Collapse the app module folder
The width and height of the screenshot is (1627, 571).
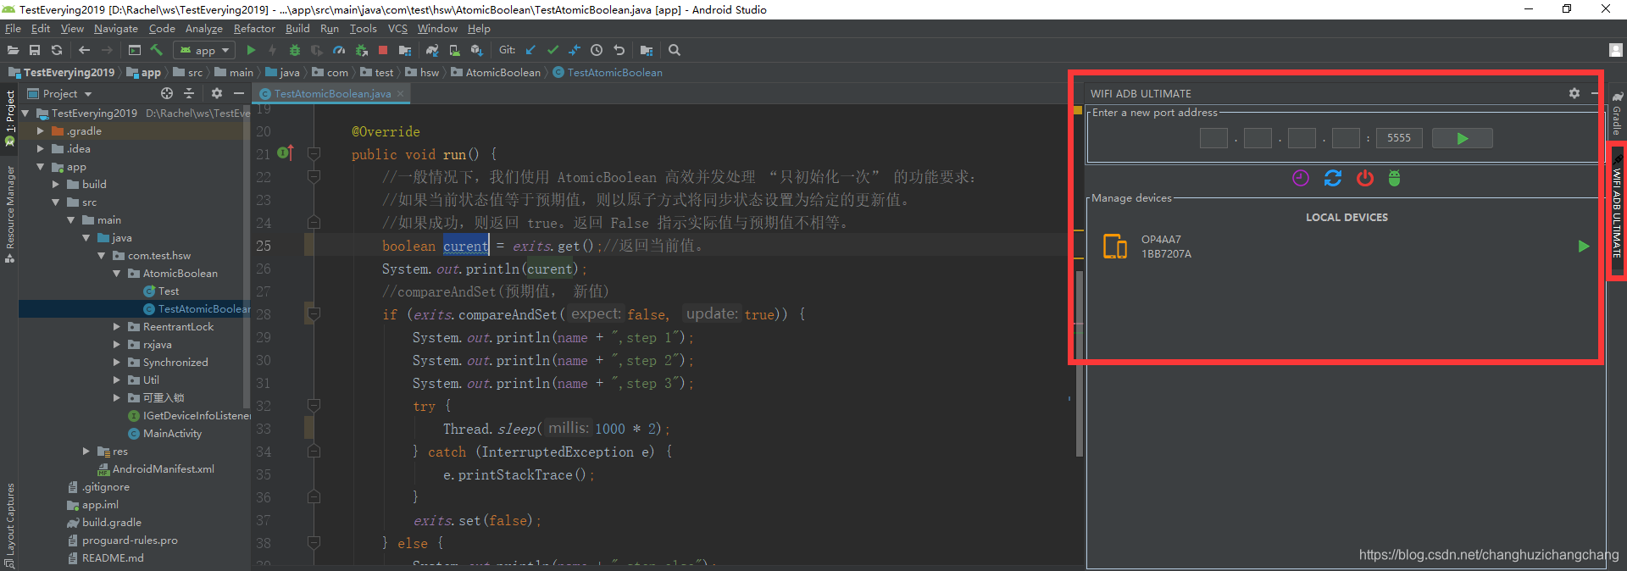coord(41,167)
